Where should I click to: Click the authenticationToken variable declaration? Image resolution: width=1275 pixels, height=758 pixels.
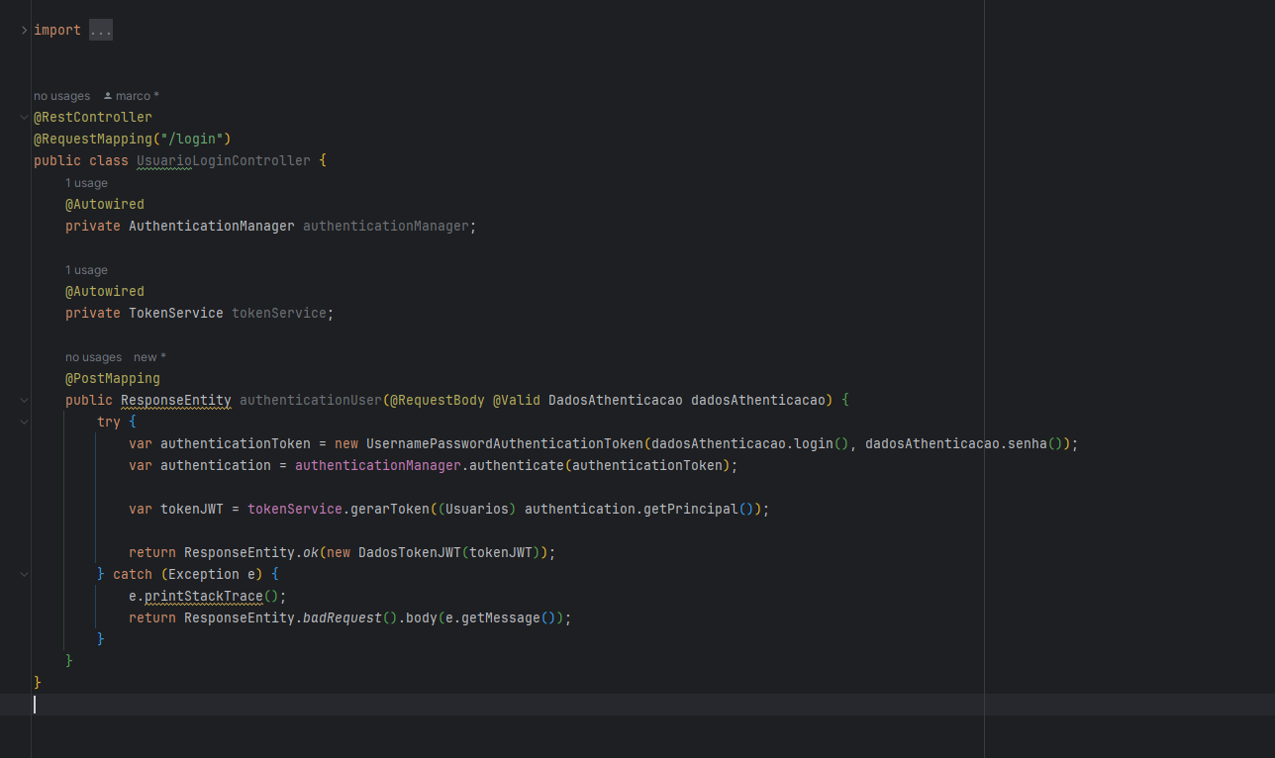pyautogui.click(x=236, y=444)
